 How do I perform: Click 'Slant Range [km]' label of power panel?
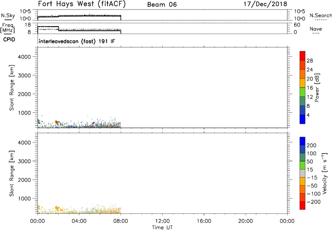coord(12,88)
